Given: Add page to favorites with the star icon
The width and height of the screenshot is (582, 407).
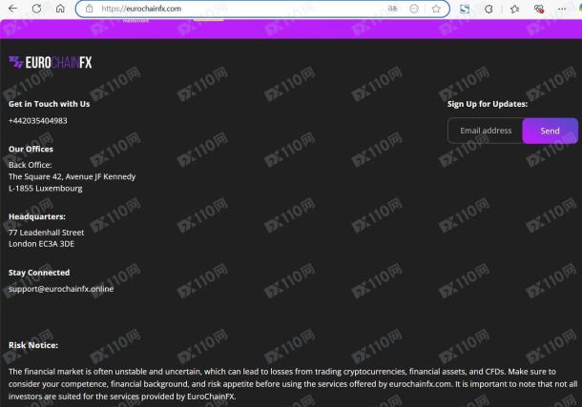Looking at the screenshot, I should tap(436, 9).
